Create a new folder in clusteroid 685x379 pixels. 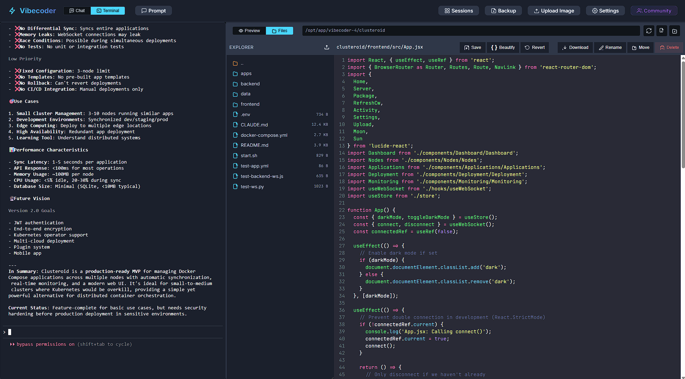(x=675, y=31)
